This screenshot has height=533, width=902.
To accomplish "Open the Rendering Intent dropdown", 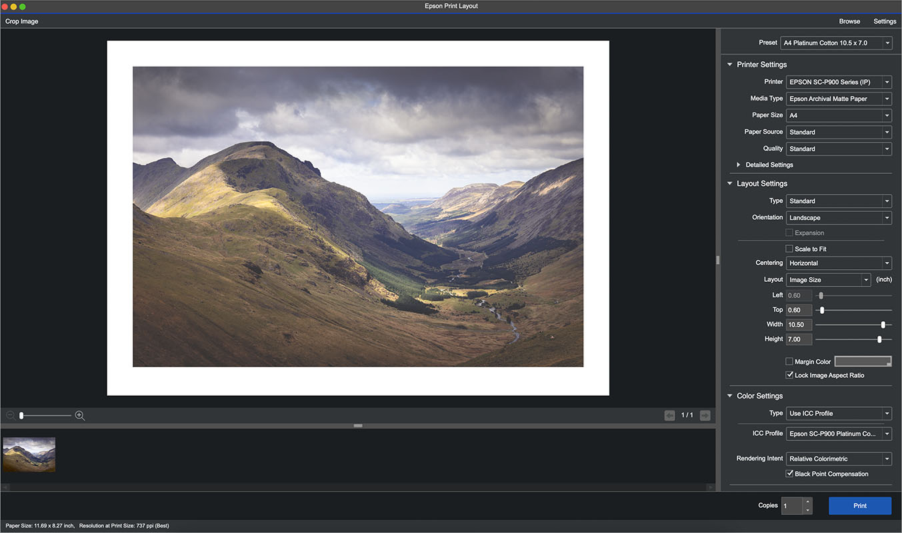I will coord(839,459).
